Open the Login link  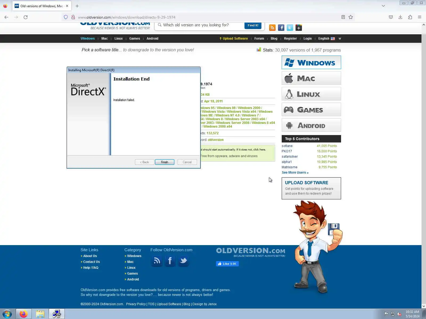(x=308, y=39)
